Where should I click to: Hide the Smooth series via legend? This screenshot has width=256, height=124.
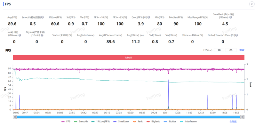click(81, 121)
